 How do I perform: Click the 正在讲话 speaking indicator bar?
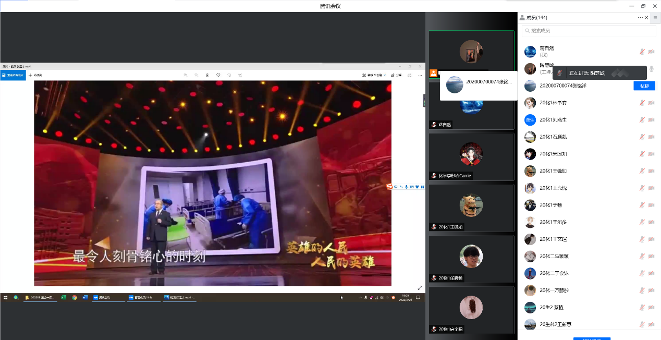[599, 72]
